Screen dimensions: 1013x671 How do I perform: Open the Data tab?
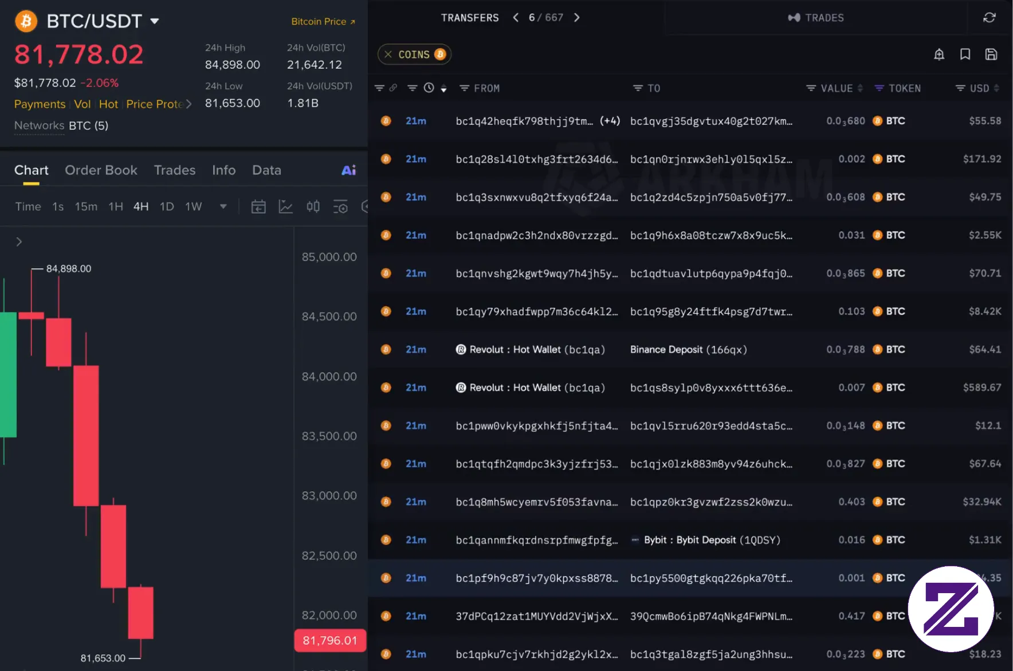tap(266, 170)
